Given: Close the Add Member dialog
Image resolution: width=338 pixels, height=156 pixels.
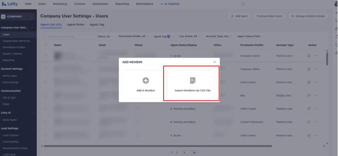Looking at the screenshot, I should (x=215, y=62).
